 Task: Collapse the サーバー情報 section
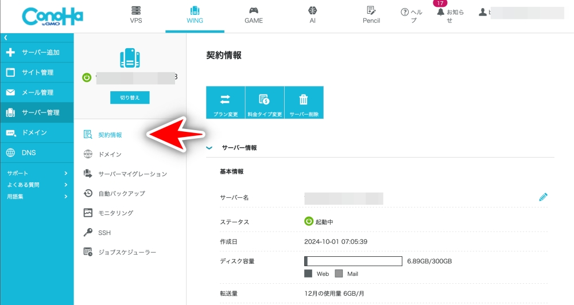click(x=210, y=148)
